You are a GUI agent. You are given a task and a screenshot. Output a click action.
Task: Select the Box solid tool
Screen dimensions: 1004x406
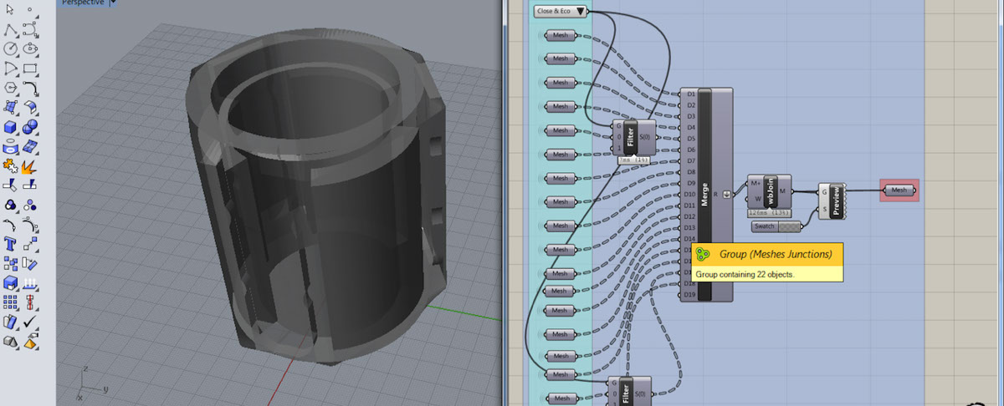(x=11, y=127)
